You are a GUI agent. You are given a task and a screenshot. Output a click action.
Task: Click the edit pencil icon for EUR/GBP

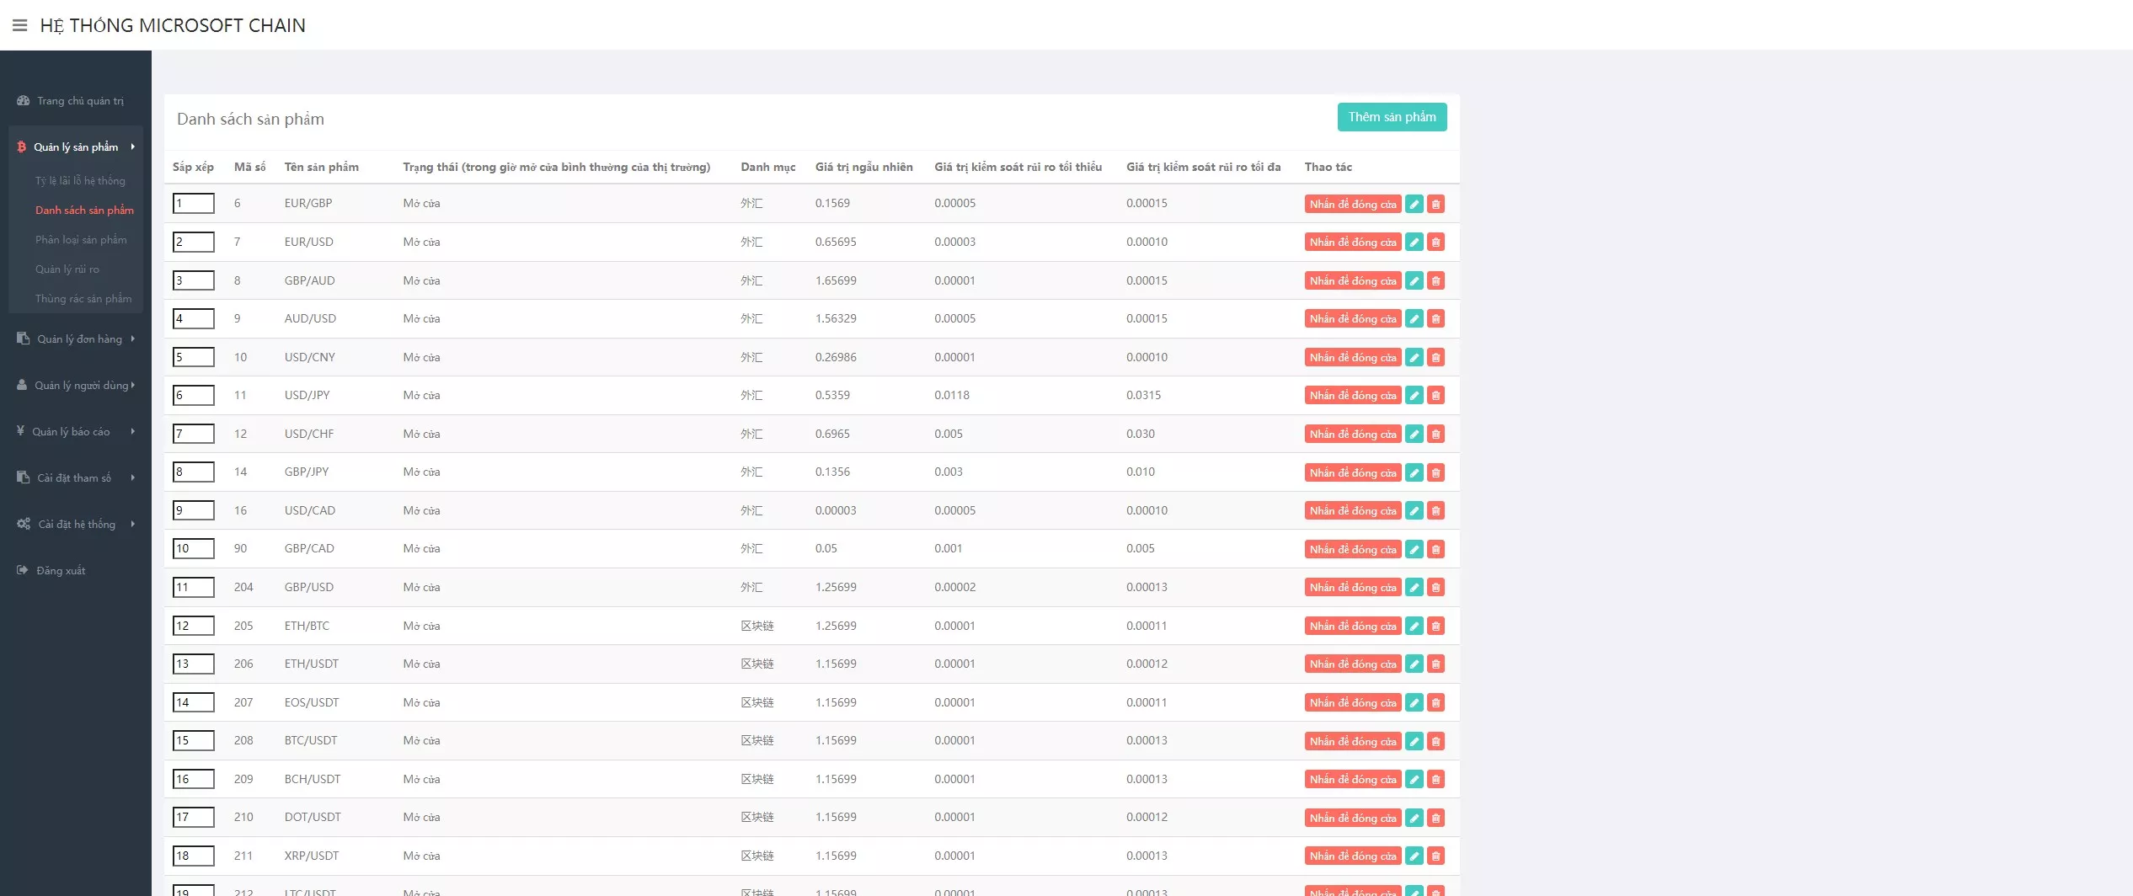point(1414,204)
